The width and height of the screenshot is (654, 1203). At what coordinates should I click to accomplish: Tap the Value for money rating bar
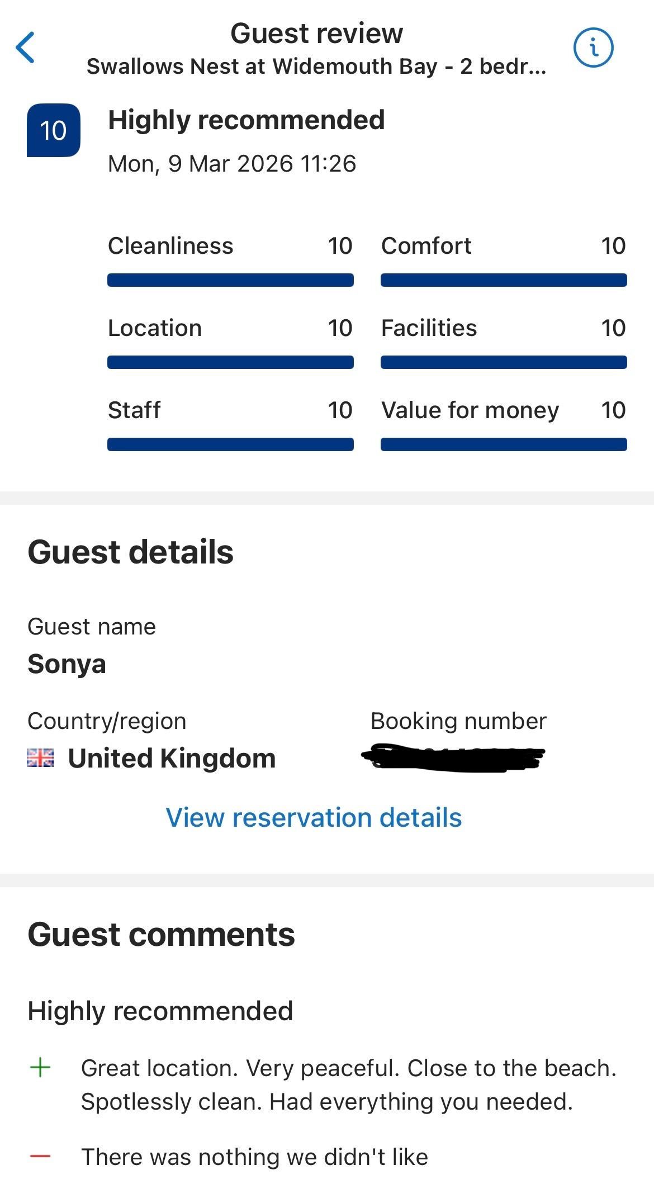(x=504, y=444)
